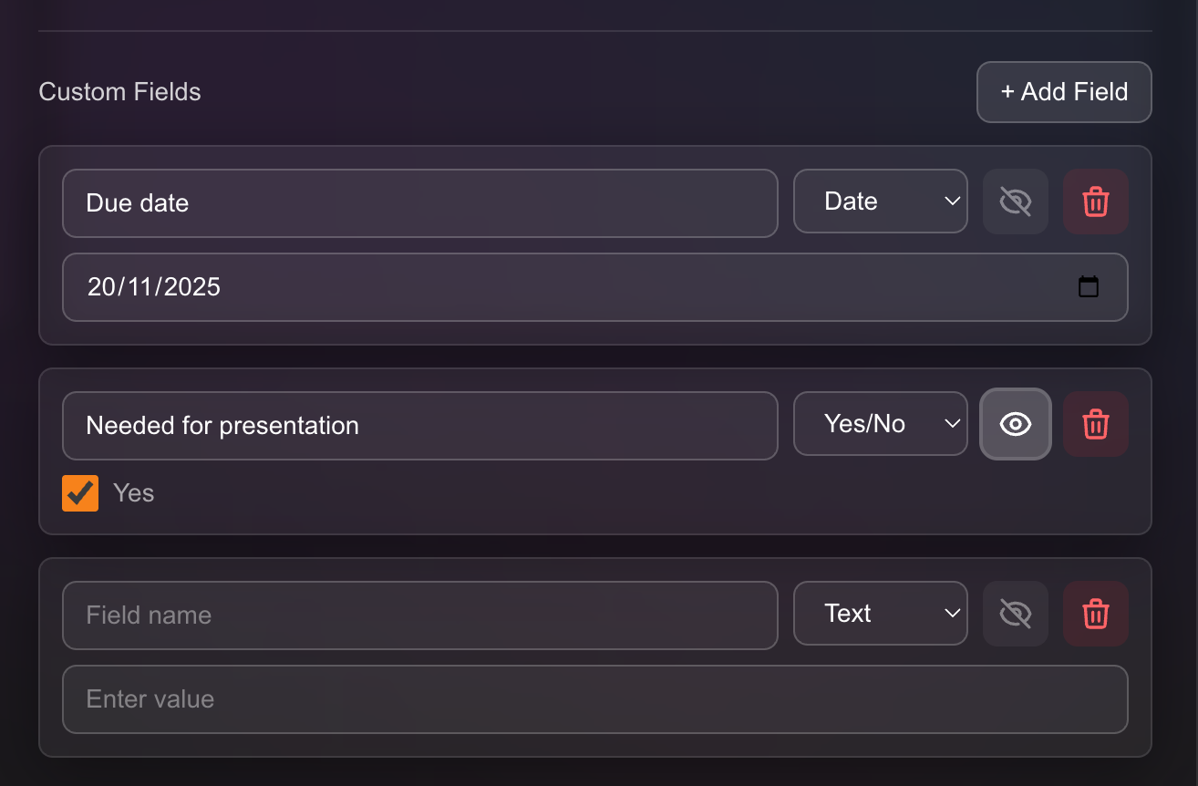Click the Field name input box
1198x786 pixels.
419,615
